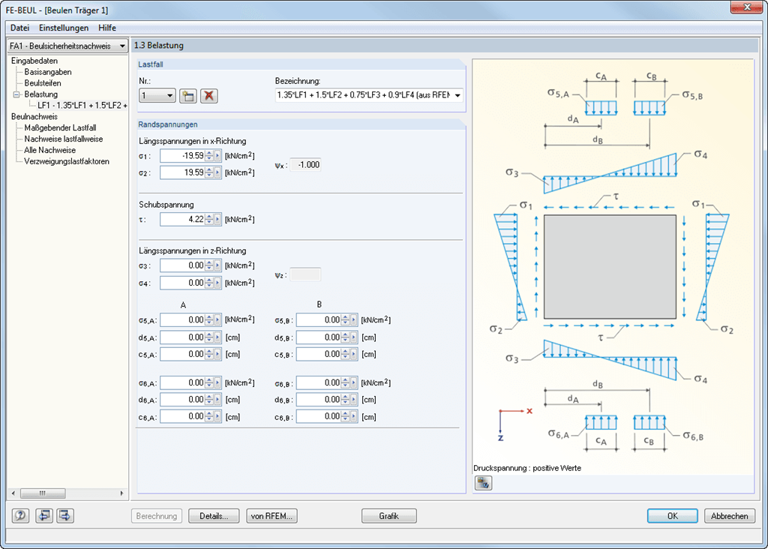
Task: Click the Details... button
Action: pyautogui.click(x=214, y=516)
